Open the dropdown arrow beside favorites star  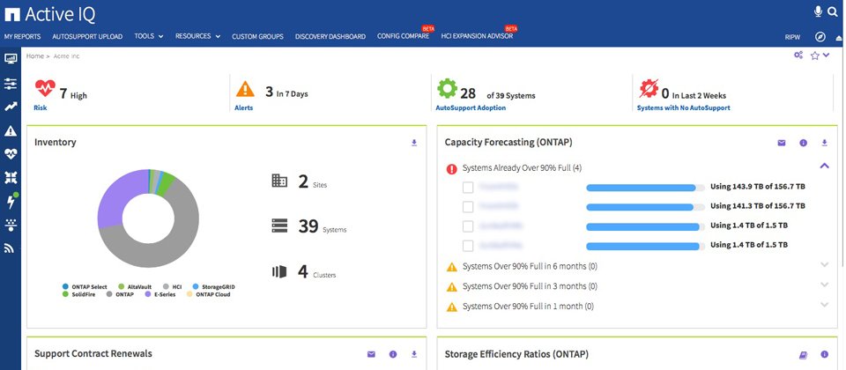(x=826, y=55)
